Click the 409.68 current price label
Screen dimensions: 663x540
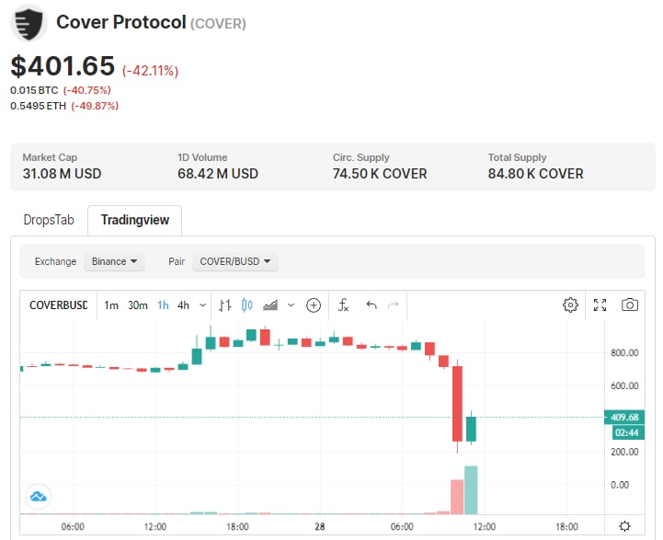[x=624, y=418]
